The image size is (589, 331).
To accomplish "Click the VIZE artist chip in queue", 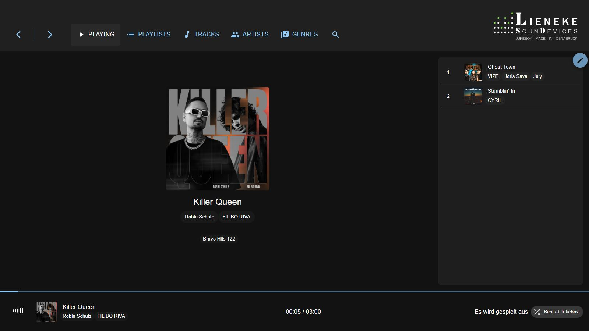I will click(493, 76).
